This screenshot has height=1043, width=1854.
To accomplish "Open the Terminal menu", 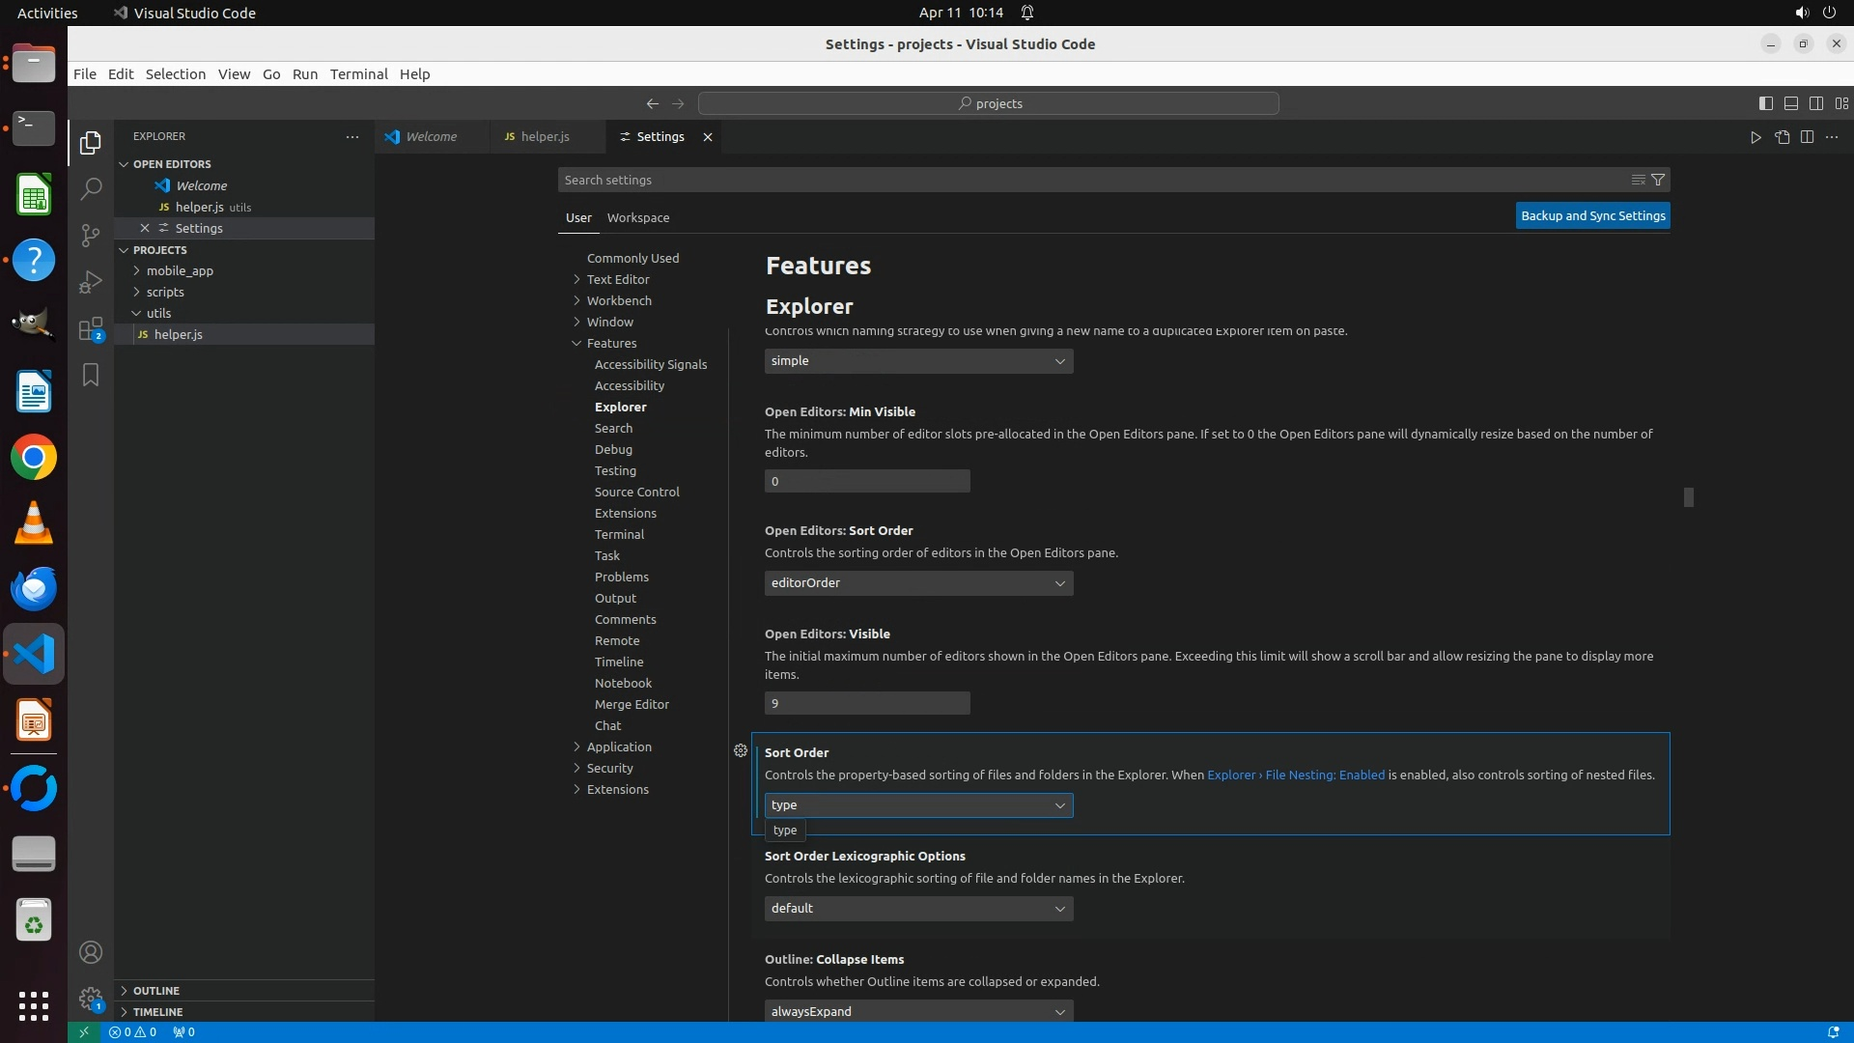I will [x=358, y=74].
